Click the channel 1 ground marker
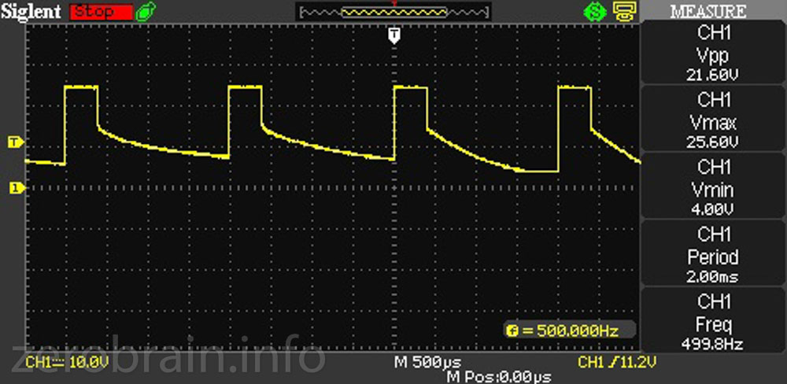The width and height of the screenshot is (787, 384). pos(16,188)
